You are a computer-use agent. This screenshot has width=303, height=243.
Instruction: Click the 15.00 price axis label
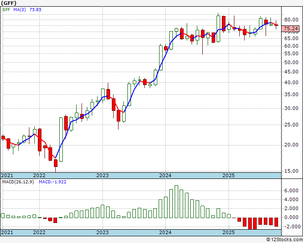point(291,171)
